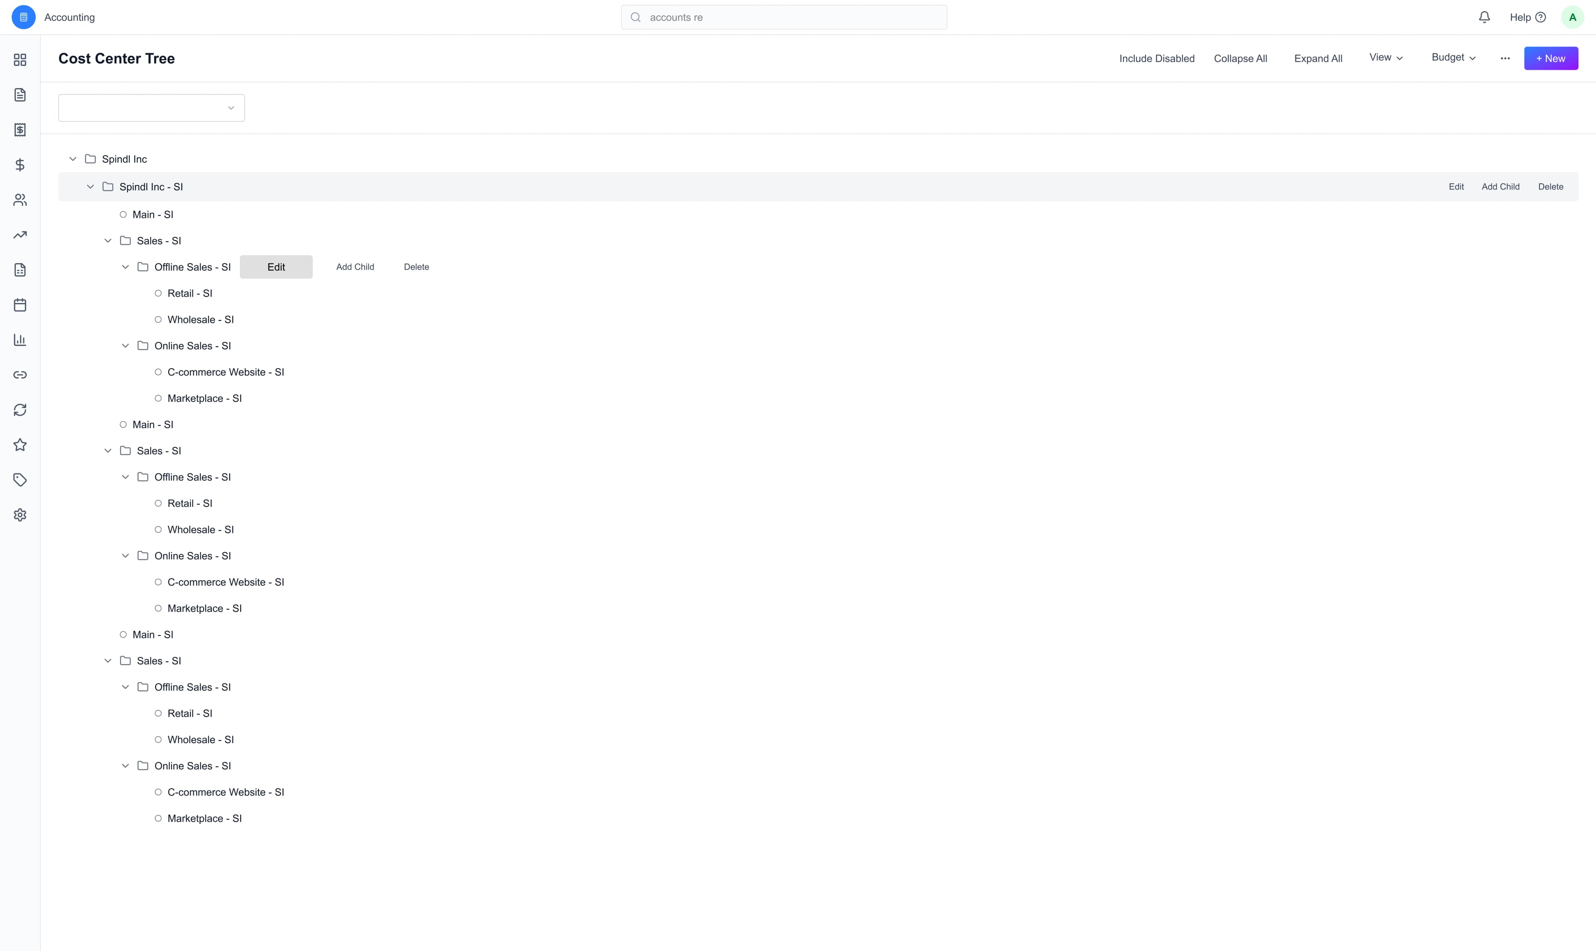1596x951 pixels.
Task: Click the sync refresh icon in sidebar
Action: point(20,409)
